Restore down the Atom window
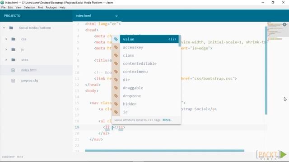This screenshot has width=289, height=162. [x=273, y=2]
